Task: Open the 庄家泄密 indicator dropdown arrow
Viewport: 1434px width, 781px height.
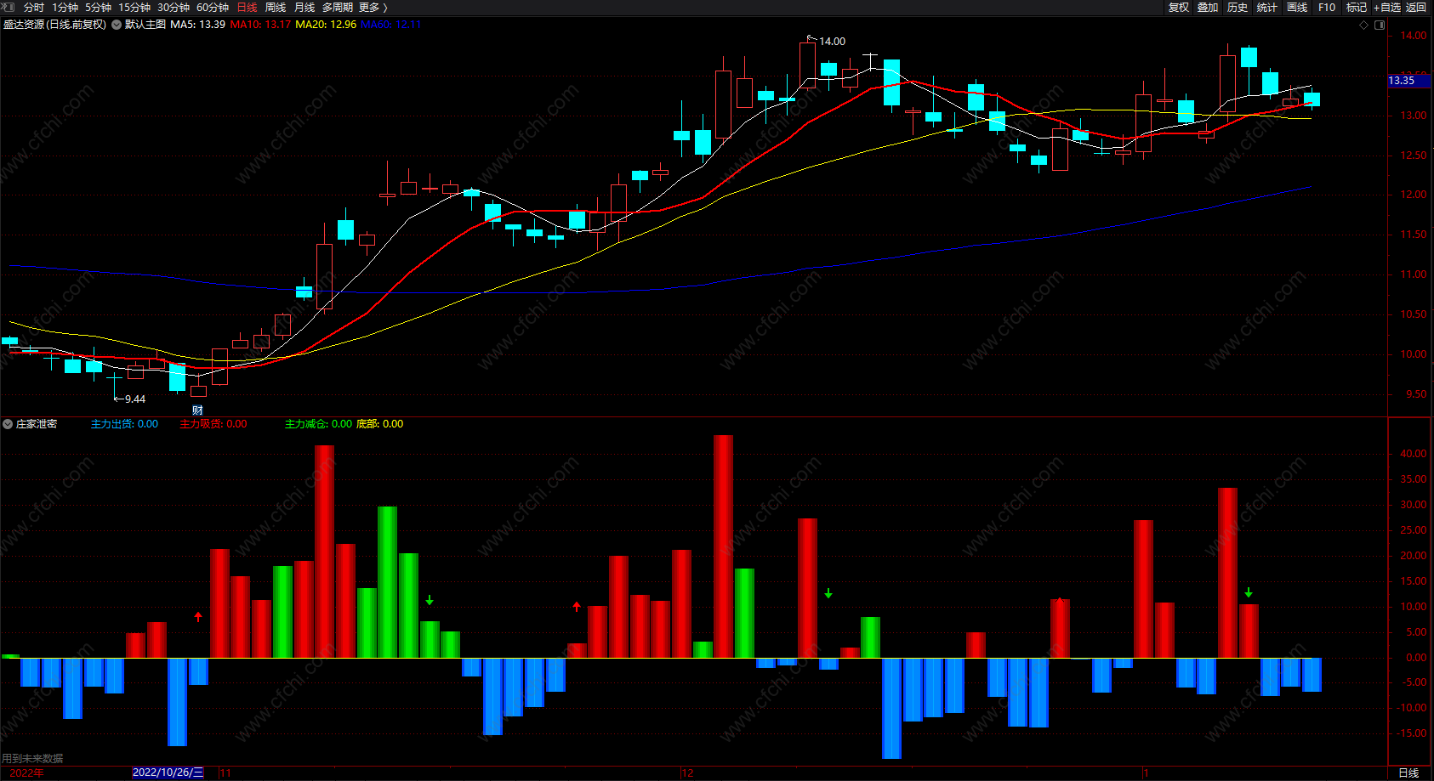Action: pos(8,424)
